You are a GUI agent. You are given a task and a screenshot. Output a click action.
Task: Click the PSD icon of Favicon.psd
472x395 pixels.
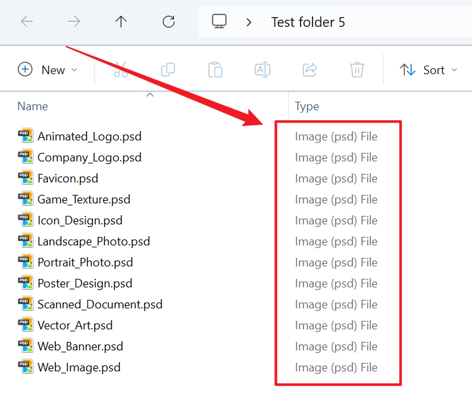point(26,178)
